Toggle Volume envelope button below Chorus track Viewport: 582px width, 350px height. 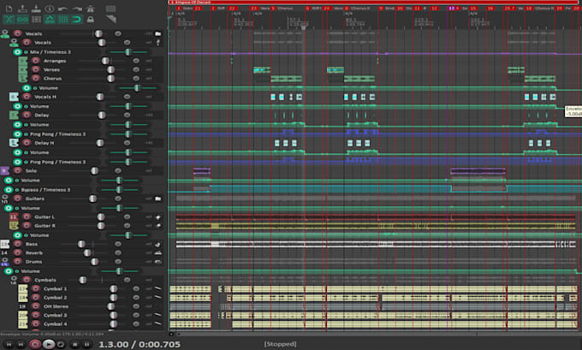(x=27, y=88)
